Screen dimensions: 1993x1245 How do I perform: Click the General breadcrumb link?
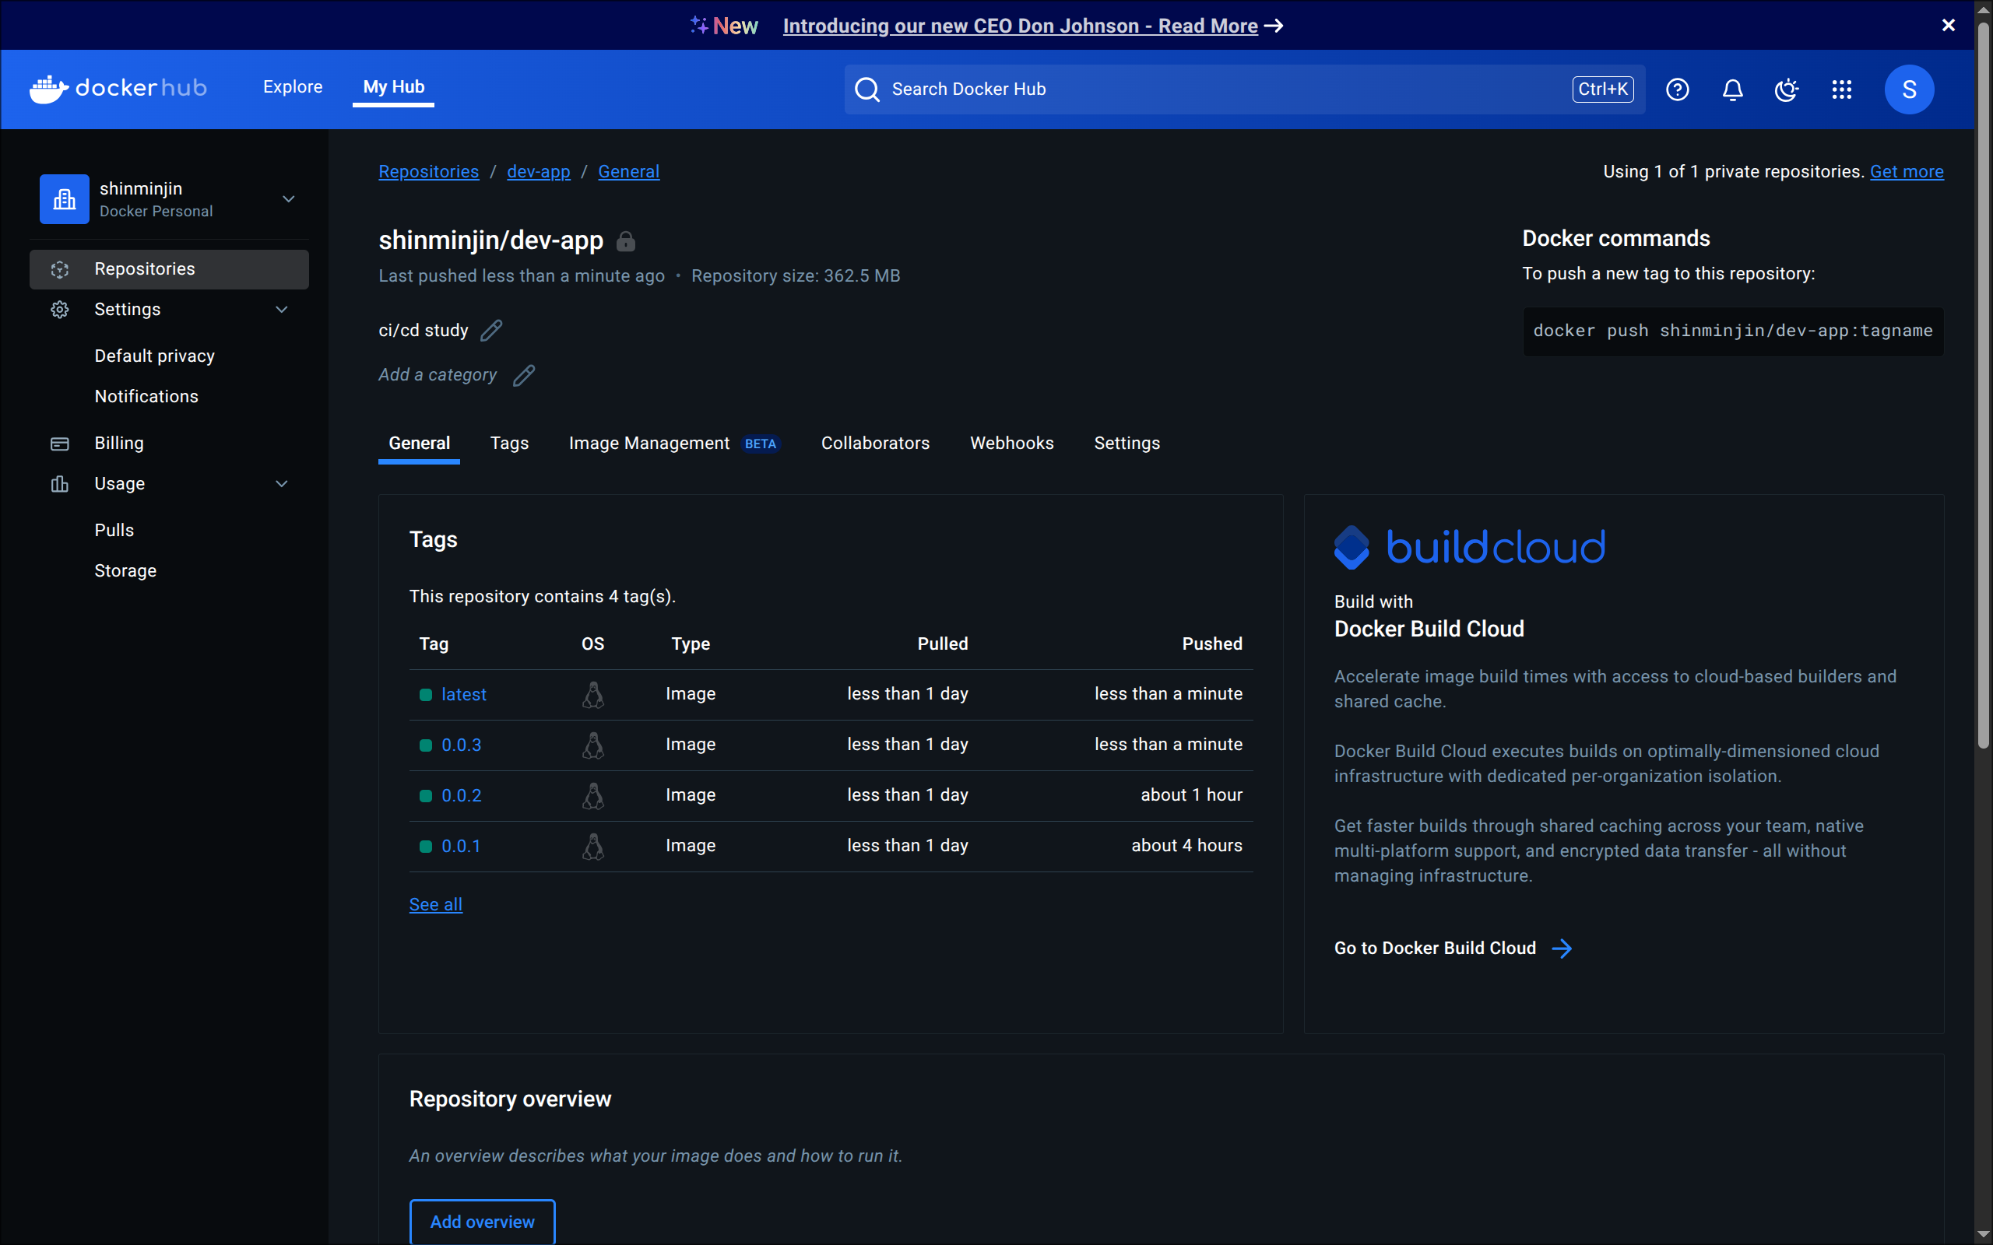tap(628, 171)
